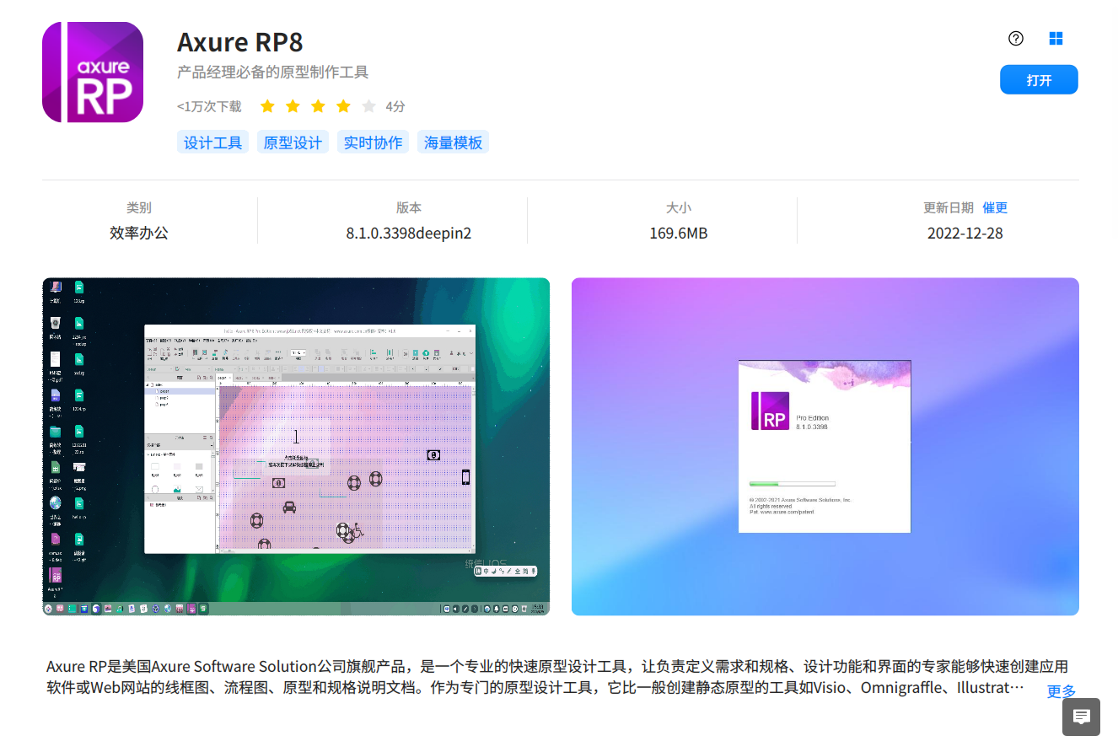Select the 海量模板 tag

(x=454, y=142)
